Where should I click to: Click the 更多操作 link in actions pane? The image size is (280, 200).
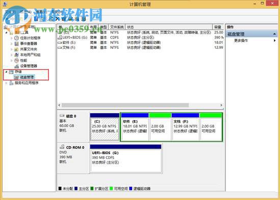coord(241,41)
